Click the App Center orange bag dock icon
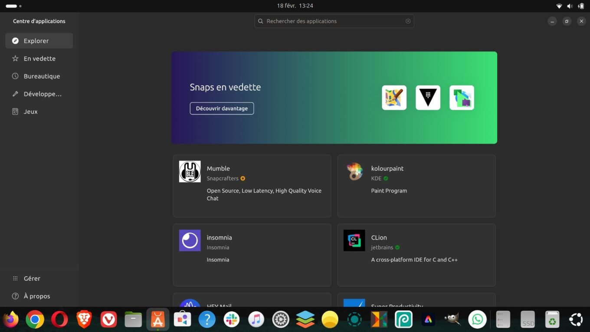The image size is (590, 332). [158, 320]
